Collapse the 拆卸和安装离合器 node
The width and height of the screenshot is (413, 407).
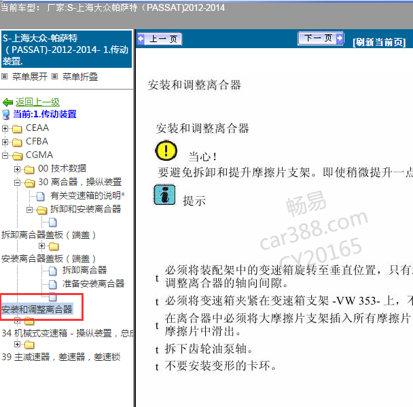(29, 210)
